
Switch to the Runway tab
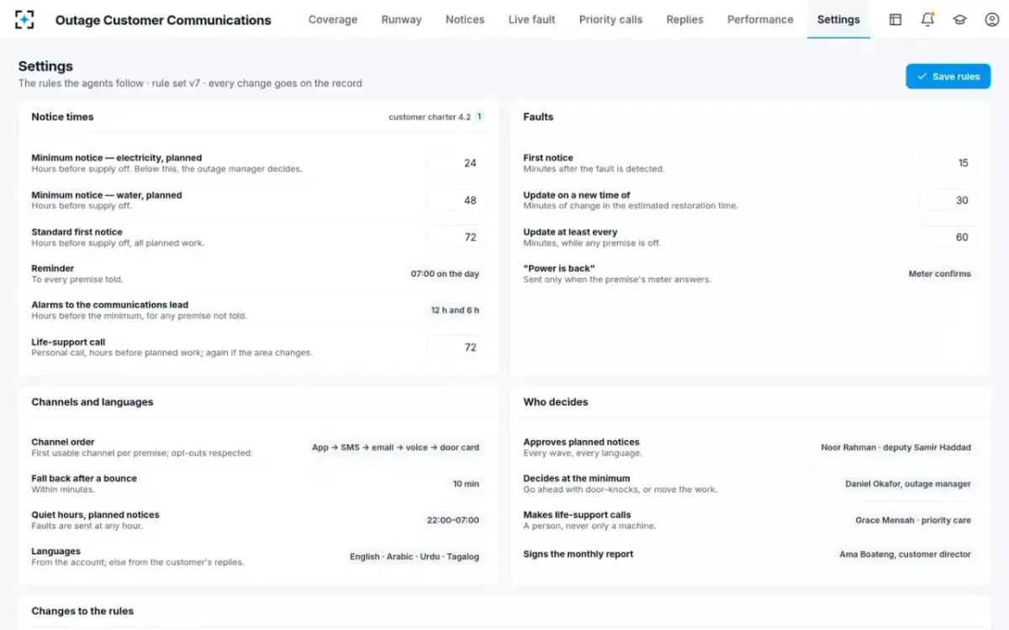tap(401, 19)
